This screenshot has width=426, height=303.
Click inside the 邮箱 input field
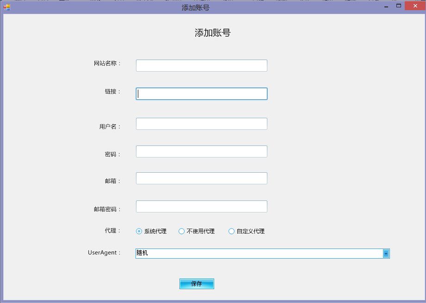(x=201, y=178)
